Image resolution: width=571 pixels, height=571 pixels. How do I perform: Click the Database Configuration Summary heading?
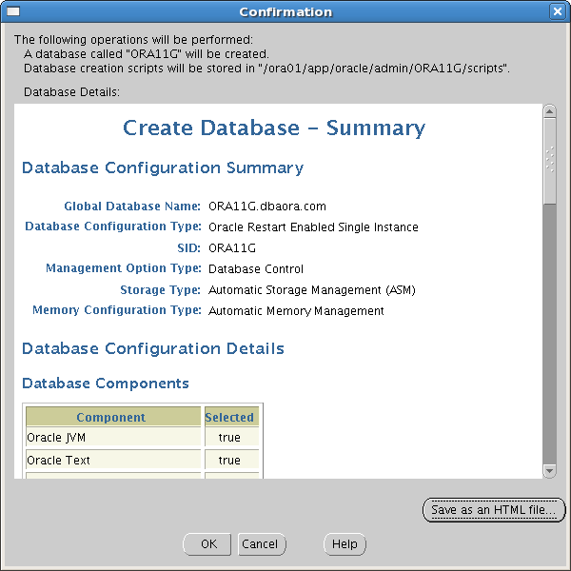point(163,167)
